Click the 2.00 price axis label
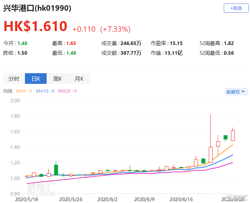The image size is (250, 203). click(15, 100)
